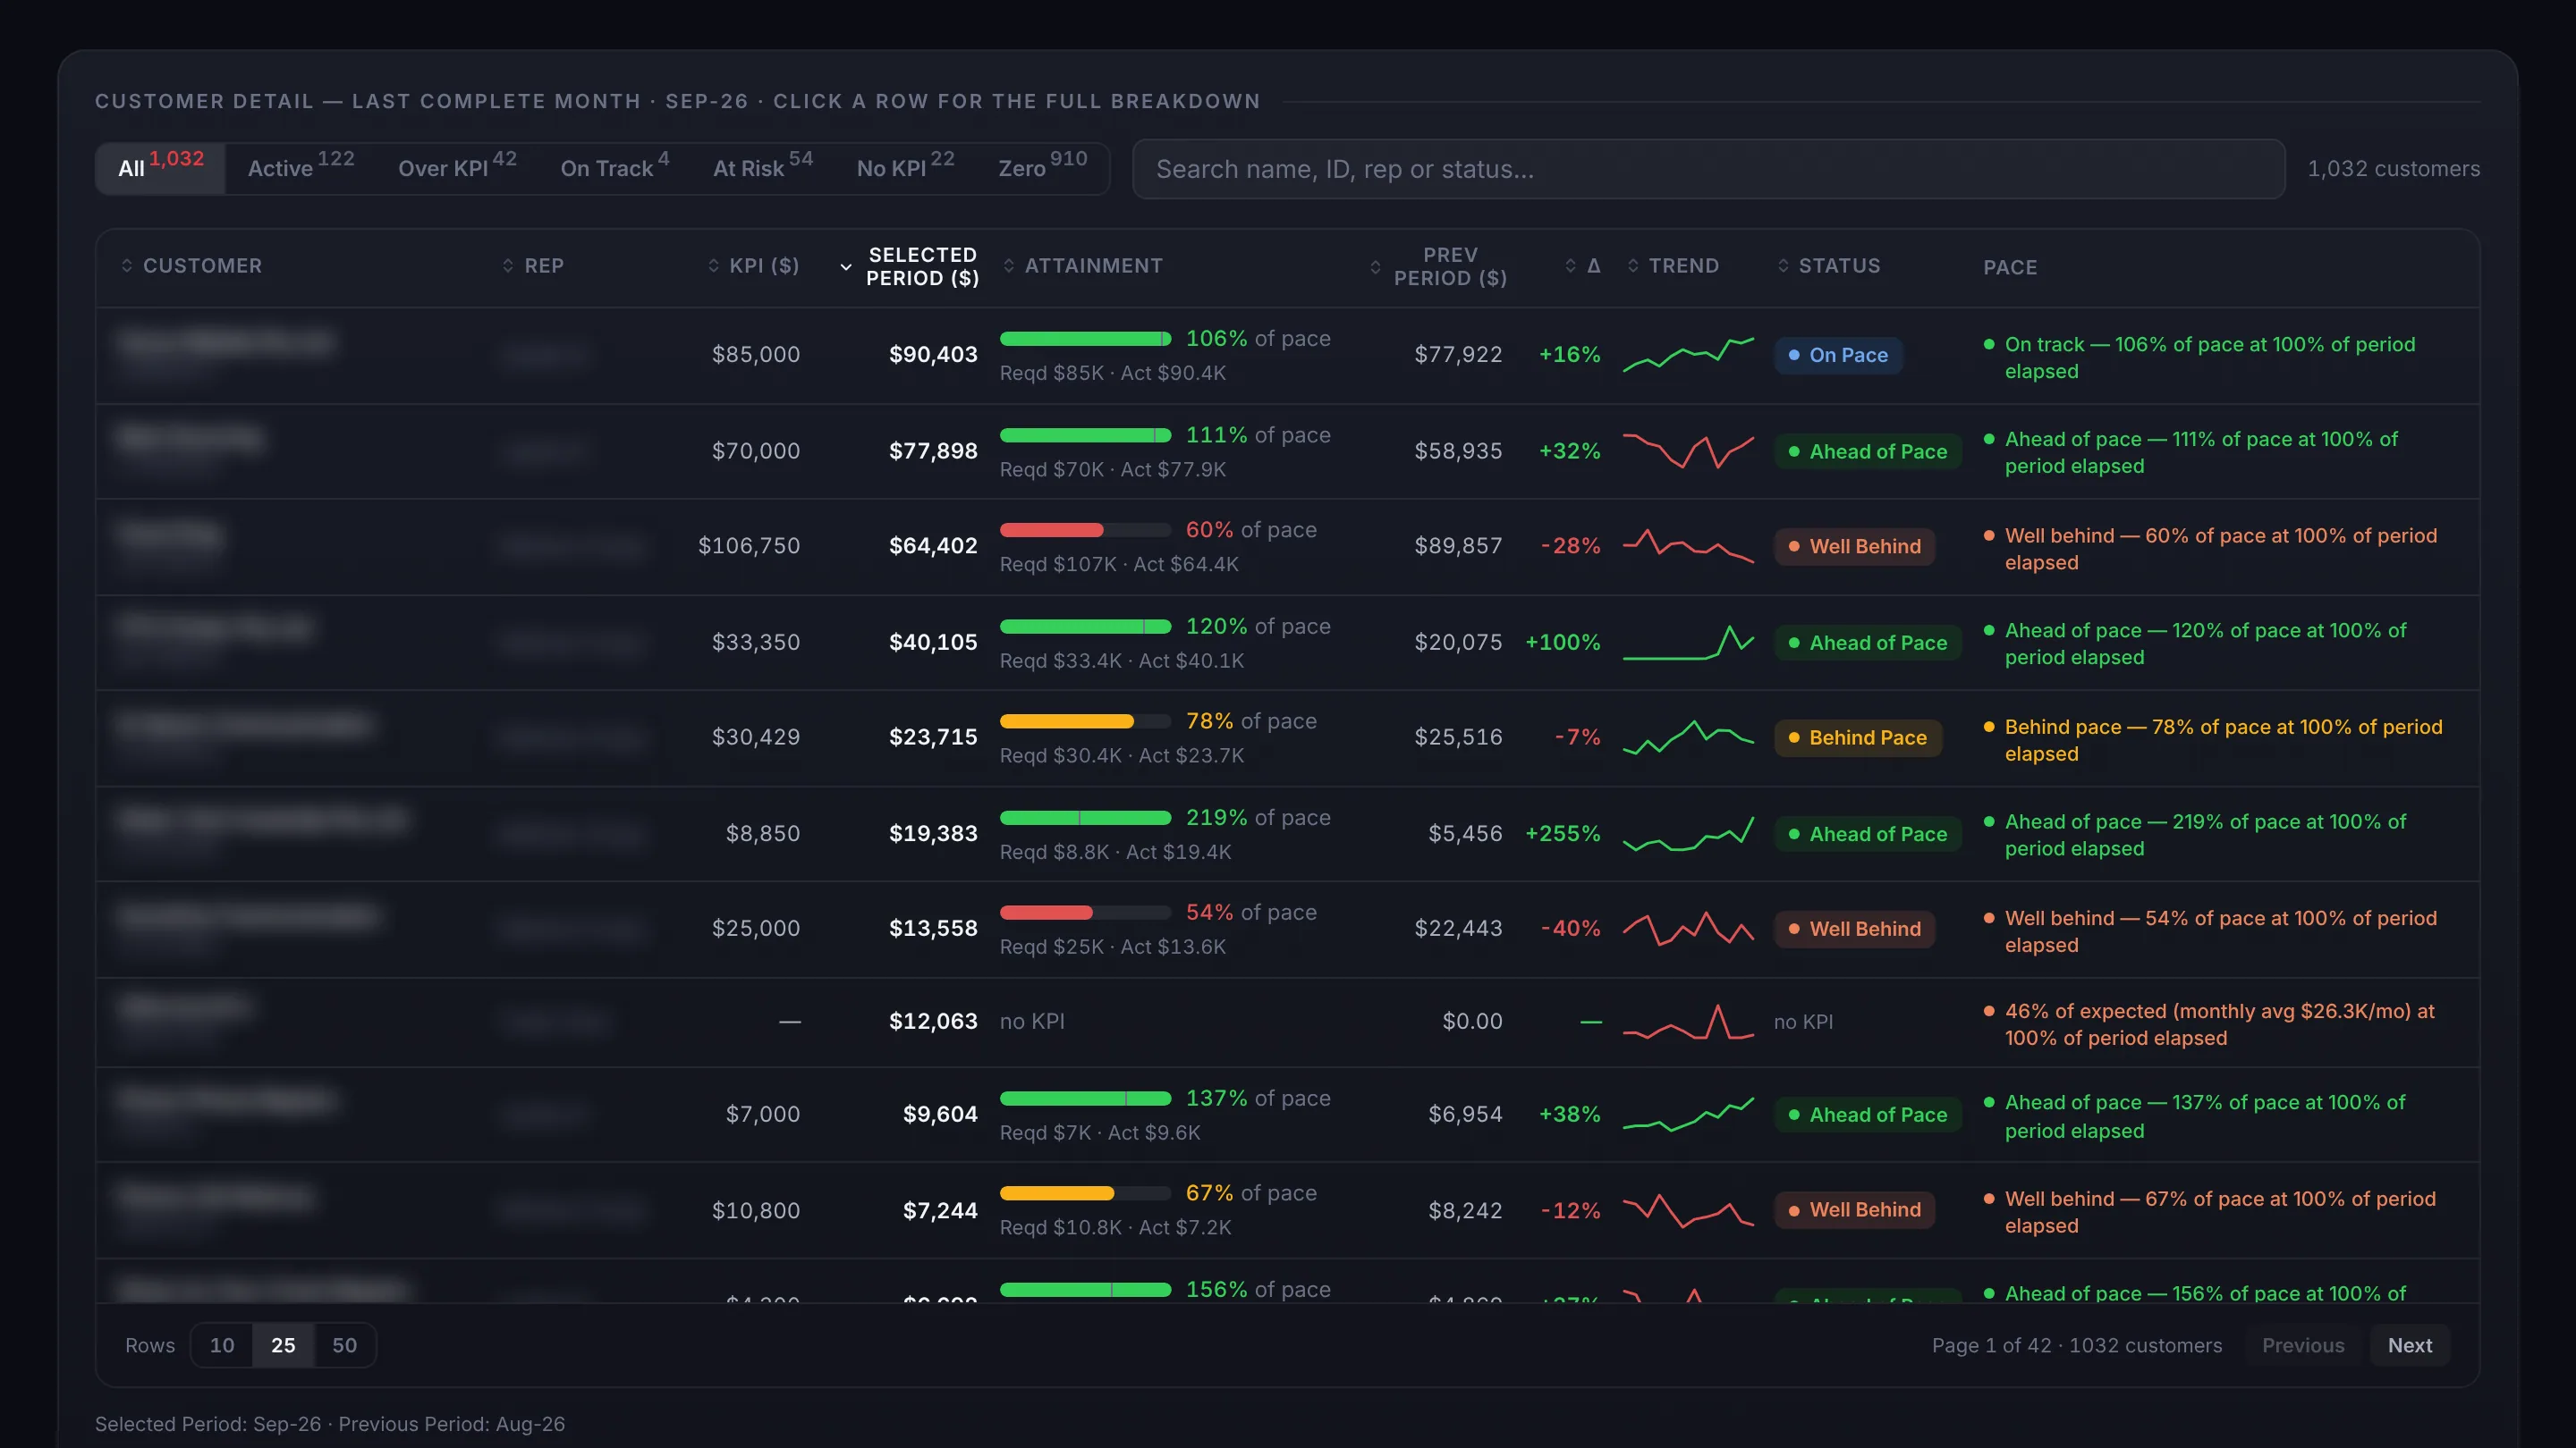Image resolution: width=2576 pixels, height=1448 pixels.
Task: Sort by delta (Δ) column
Action: pyautogui.click(x=1583, y=265)
